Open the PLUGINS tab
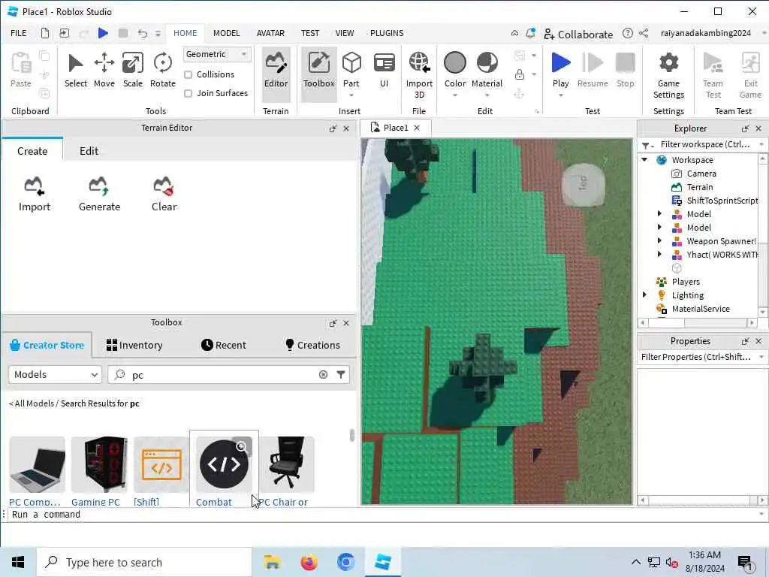The width and height of the screenshot is (769, 577). tap(387, 33)
